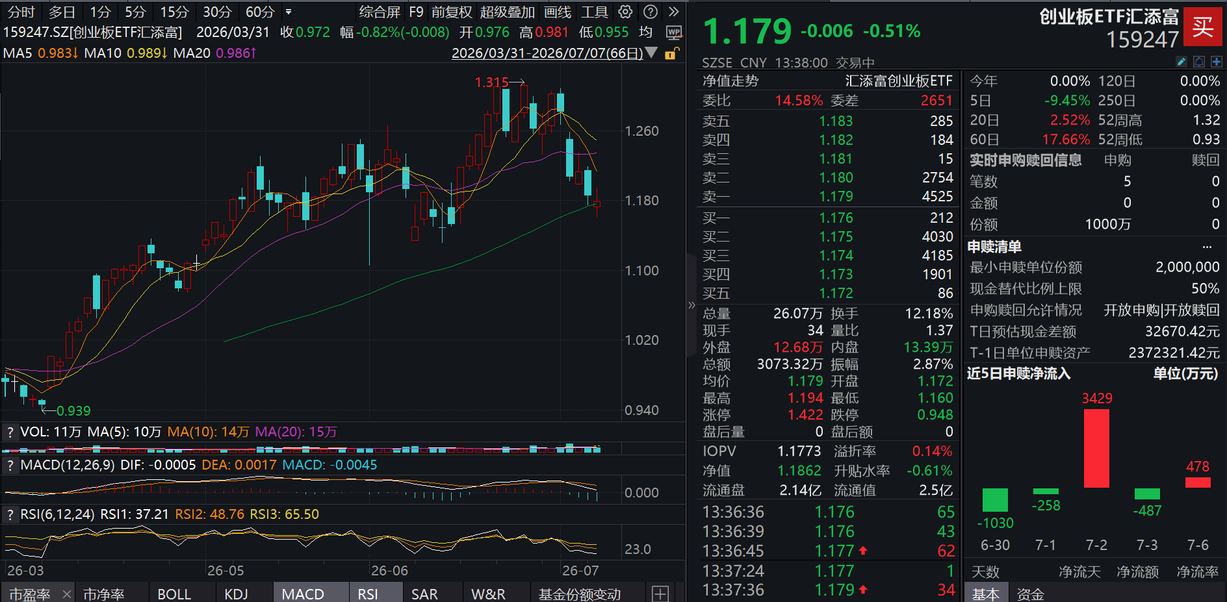Open the help question mark icon

tap(650, 12)
